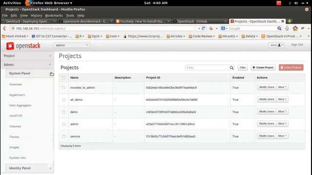312x175 pixels.
Task: Switch to the openstack-dev/devstack tab
Action: click(x=86, y=21)
